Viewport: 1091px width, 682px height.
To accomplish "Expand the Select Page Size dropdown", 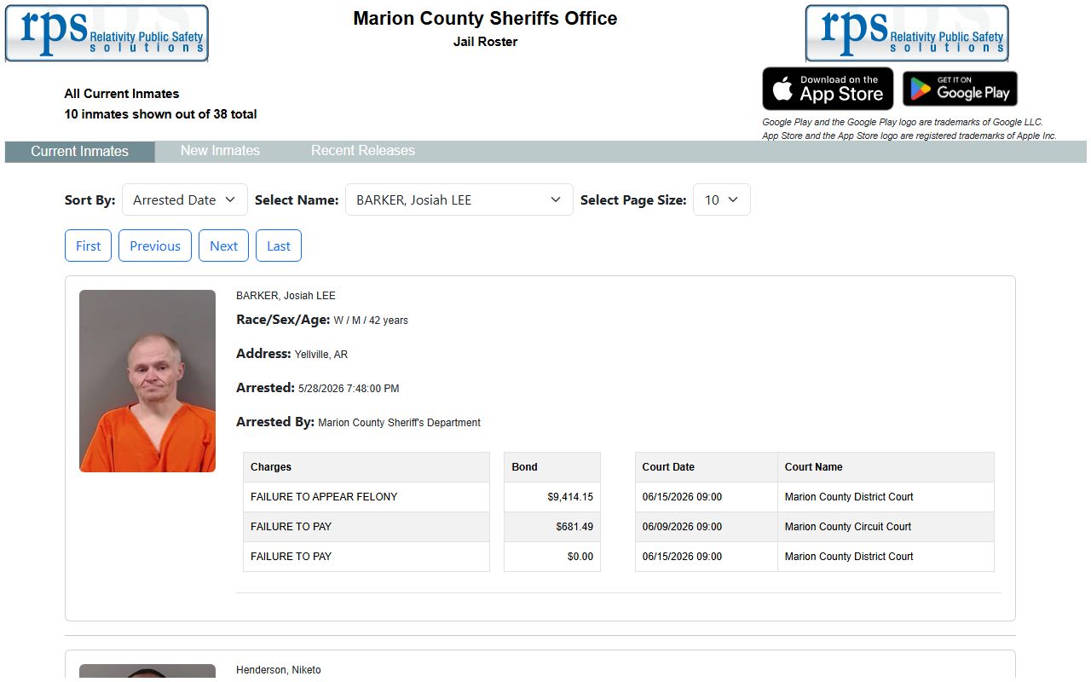I will click(722, 199).
